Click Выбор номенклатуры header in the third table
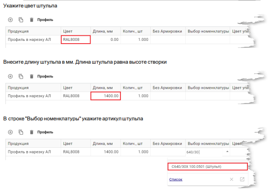The width and height of the screenshot is (268, 191). point(208,144)
